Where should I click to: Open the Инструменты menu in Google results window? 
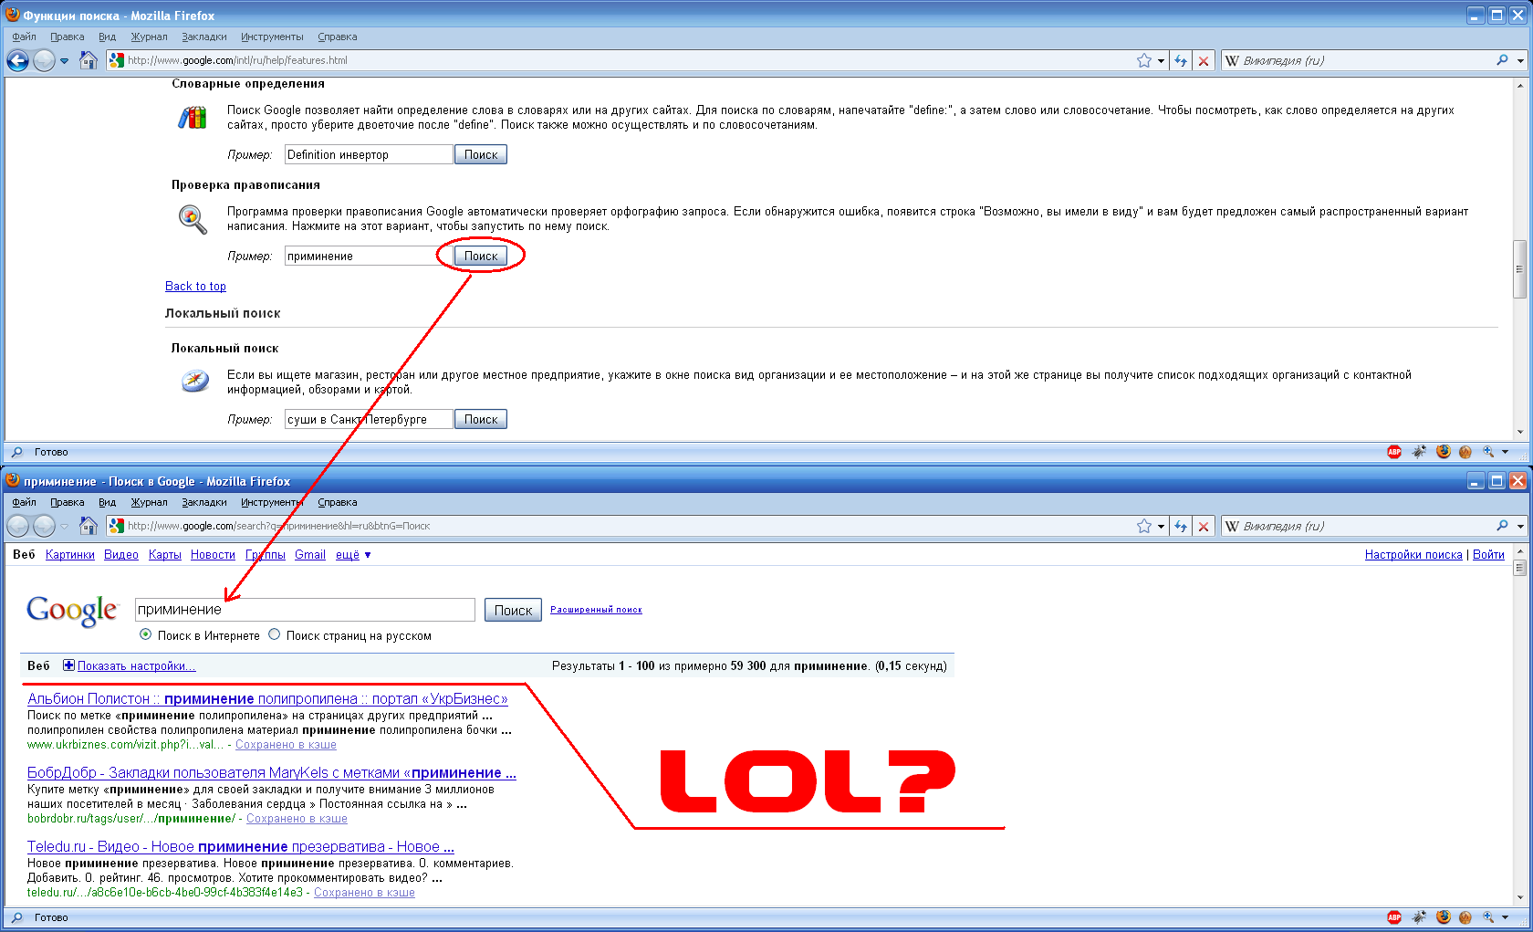[271, 502]
